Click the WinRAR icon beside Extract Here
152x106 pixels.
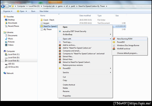pyautogui.click(x=60, y=59)
